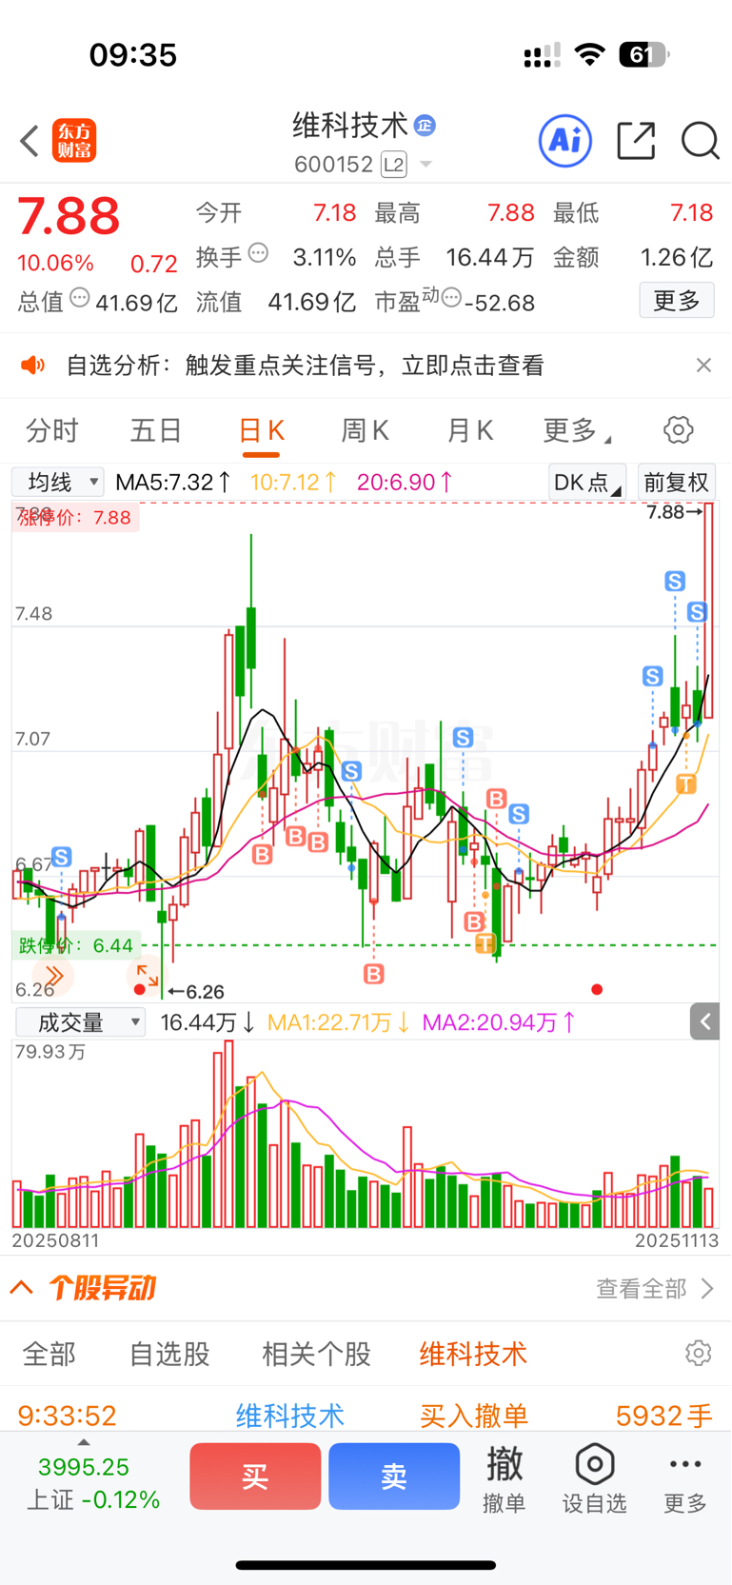The width and height of the screenshot is (732, 1585).
Task: Tap the 企 badge beside 维科技术
Action: [x=425, y=125]
